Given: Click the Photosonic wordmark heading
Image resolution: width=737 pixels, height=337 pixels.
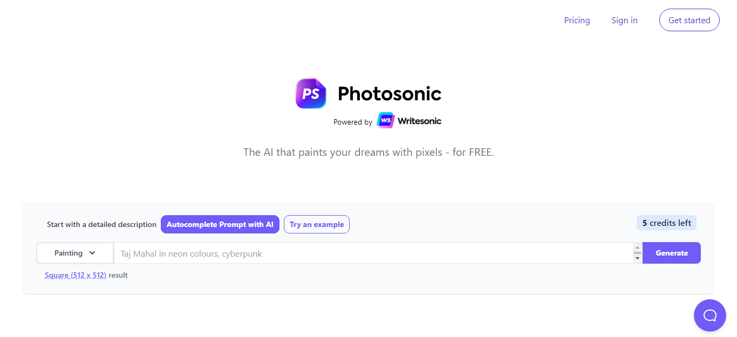Looking at the screenshot, I should pyautogui.click(x=390, y=93).
